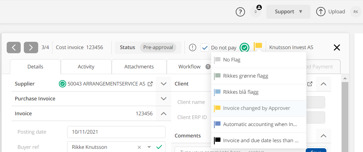Go to previous invoice with left arrow
Image resolution: width=363 pixels, height=152 pixels.
(14, 47)
